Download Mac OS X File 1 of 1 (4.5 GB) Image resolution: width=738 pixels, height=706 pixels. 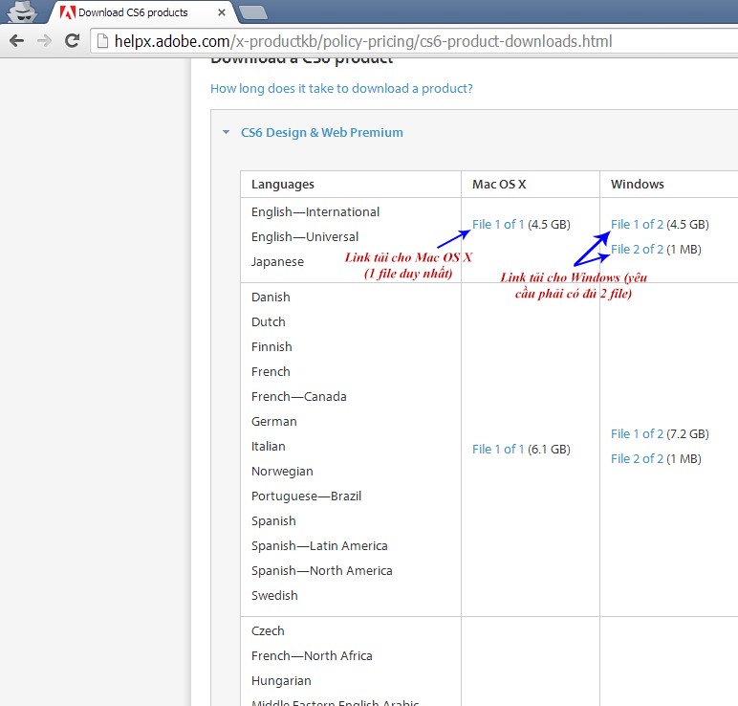(x=498, y=224)
